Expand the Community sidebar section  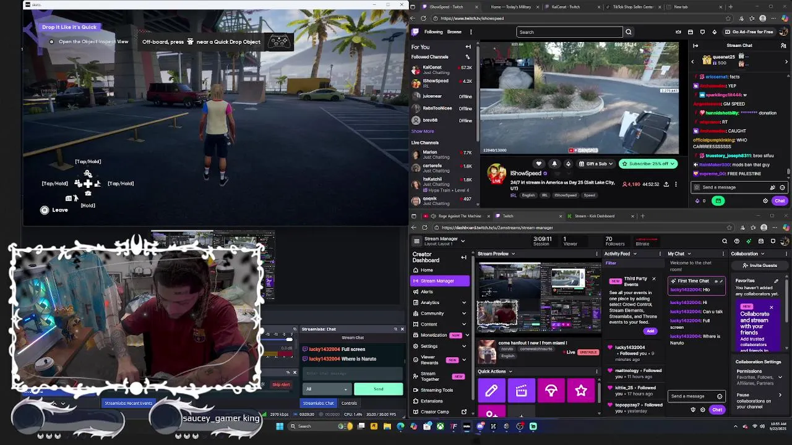tap(464, 313)
